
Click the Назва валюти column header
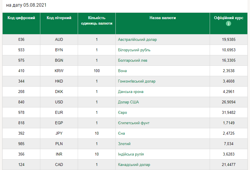(x=162, y=18)
